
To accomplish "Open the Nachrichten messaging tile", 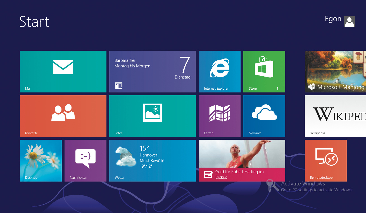I will [85, 161].
